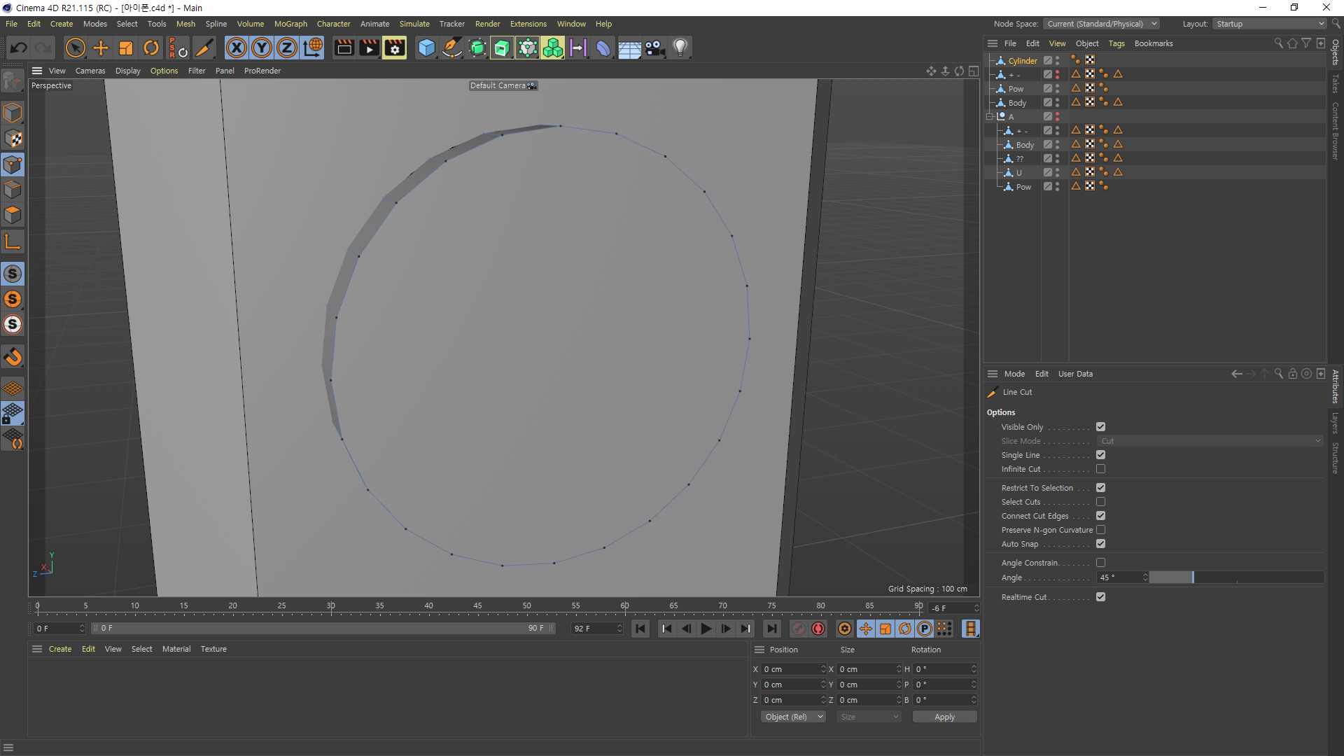Open the viewport Cameras menu
Viewport: 1344px width, 756px height.
(90, 71)
